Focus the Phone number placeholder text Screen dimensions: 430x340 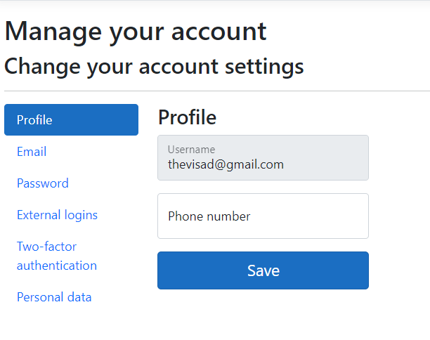209,216
